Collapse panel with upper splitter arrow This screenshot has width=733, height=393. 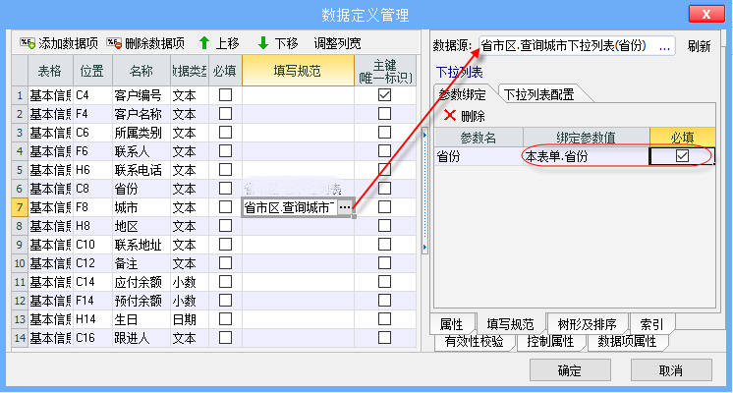click(x=424, y=135)
